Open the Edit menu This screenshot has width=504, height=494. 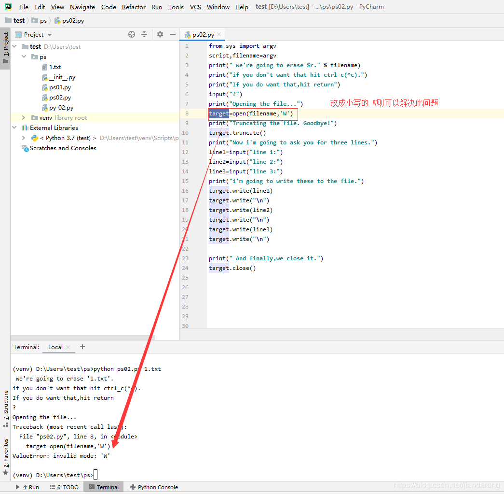click(39, 7)
